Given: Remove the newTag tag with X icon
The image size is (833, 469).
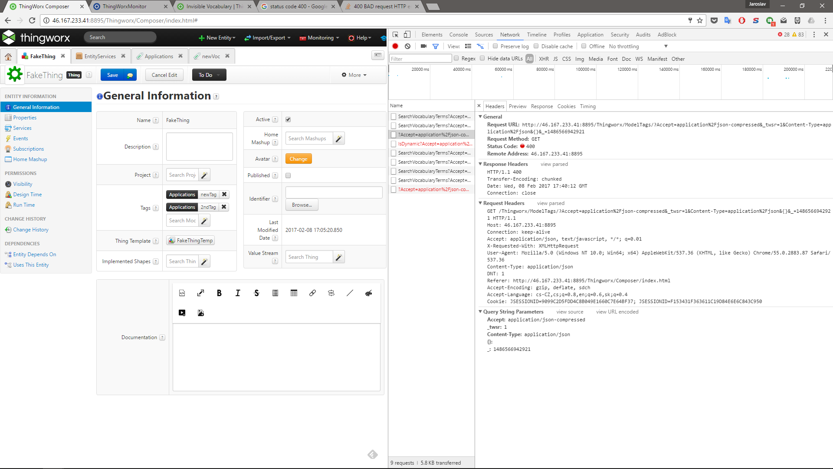Looking at the screenshot, I should pyautogui.click(x=224, y=195).
